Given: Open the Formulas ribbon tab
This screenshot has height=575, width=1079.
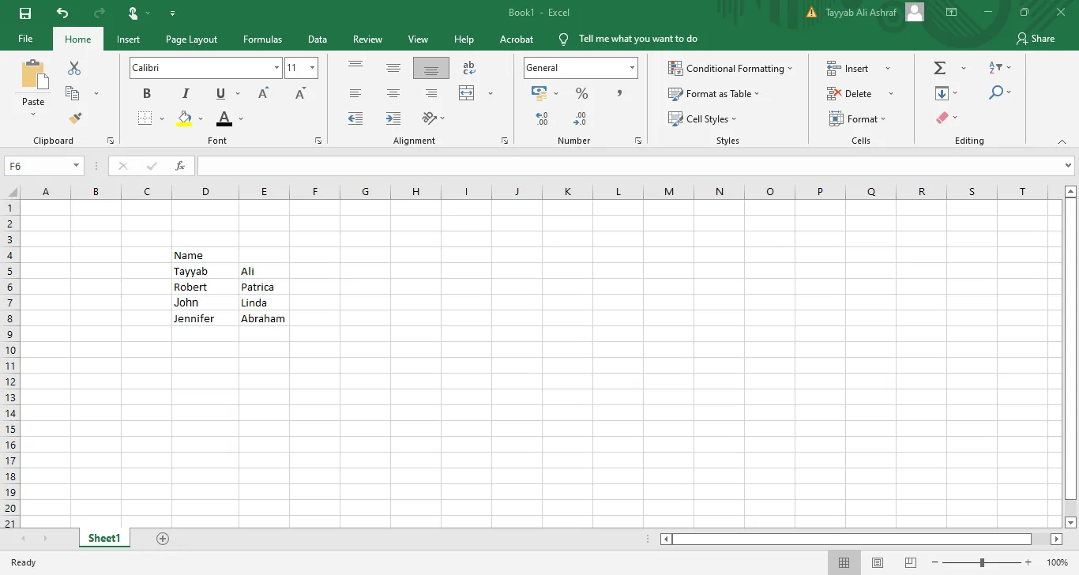Looking at the screenshot, I should click(x=262, y=39).
